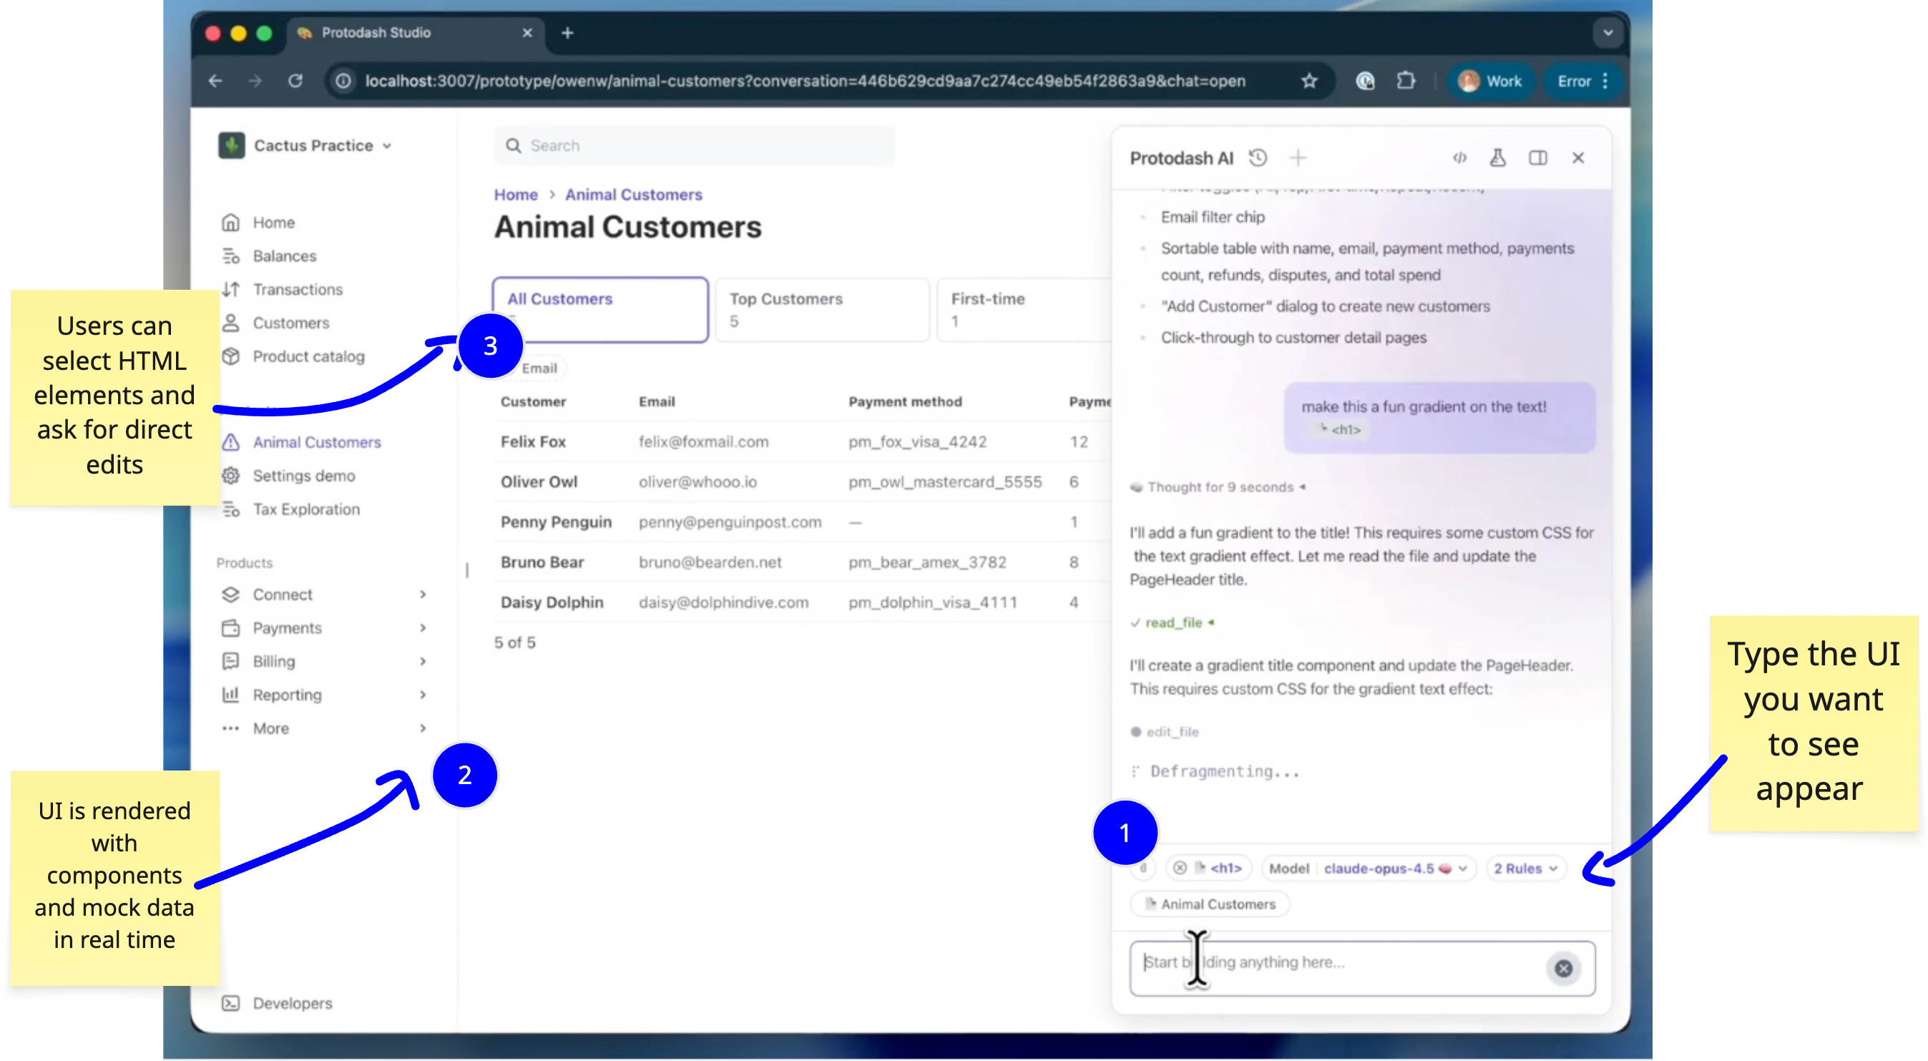Screen dimensions: 1928x1061
Task: Open the flask experiments icon
Action: pyautogui.click(x=1497, y=158)
